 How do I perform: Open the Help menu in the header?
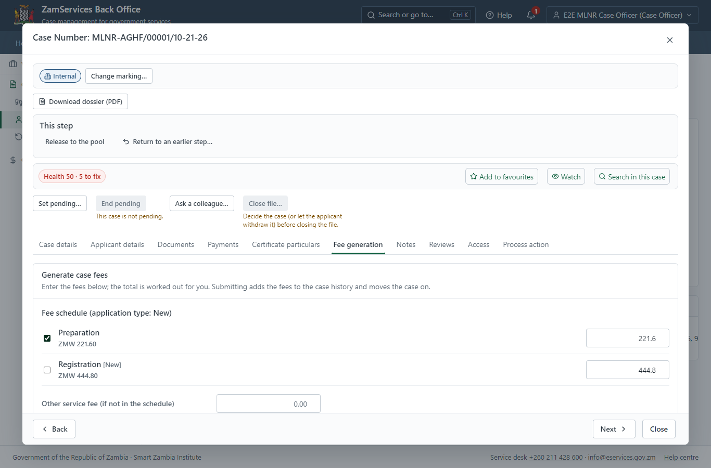tap(499, 15)
